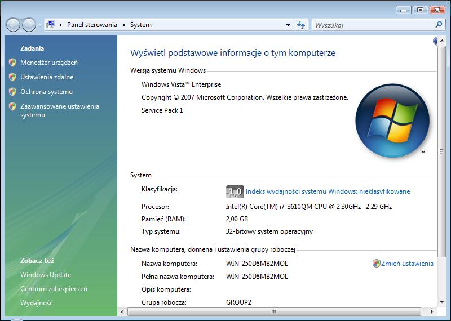The height and width of the screenshot is (321, 451).
Task: Click shield icon next to Zmień ustawienia
Action: pyautogui.click(x=376, y=263)
